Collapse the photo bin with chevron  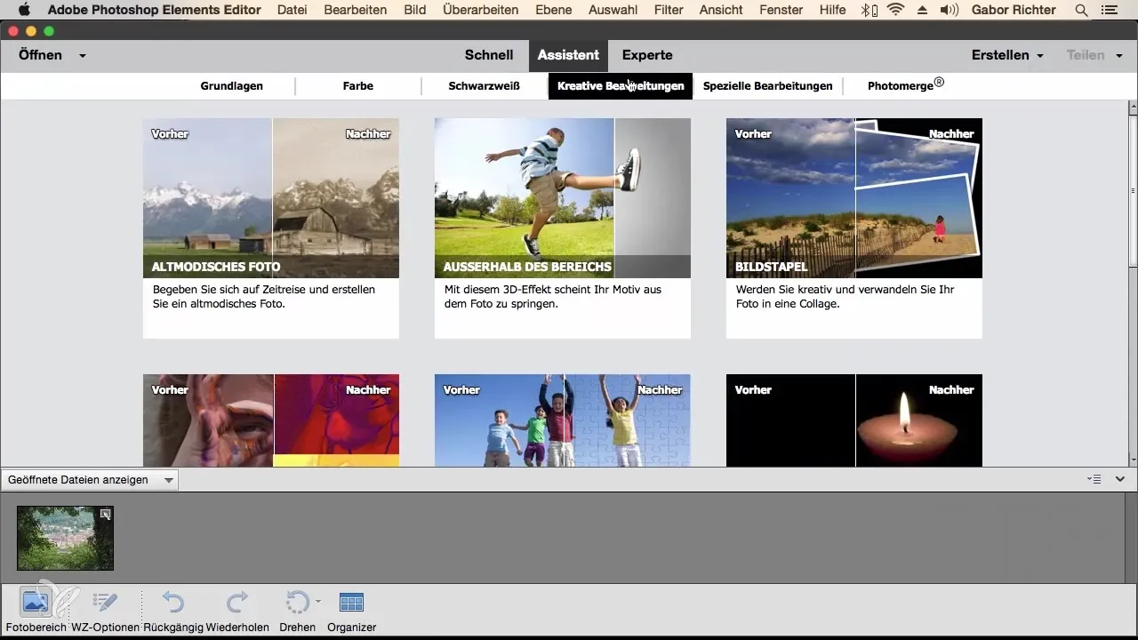(x=1120, y=479)
